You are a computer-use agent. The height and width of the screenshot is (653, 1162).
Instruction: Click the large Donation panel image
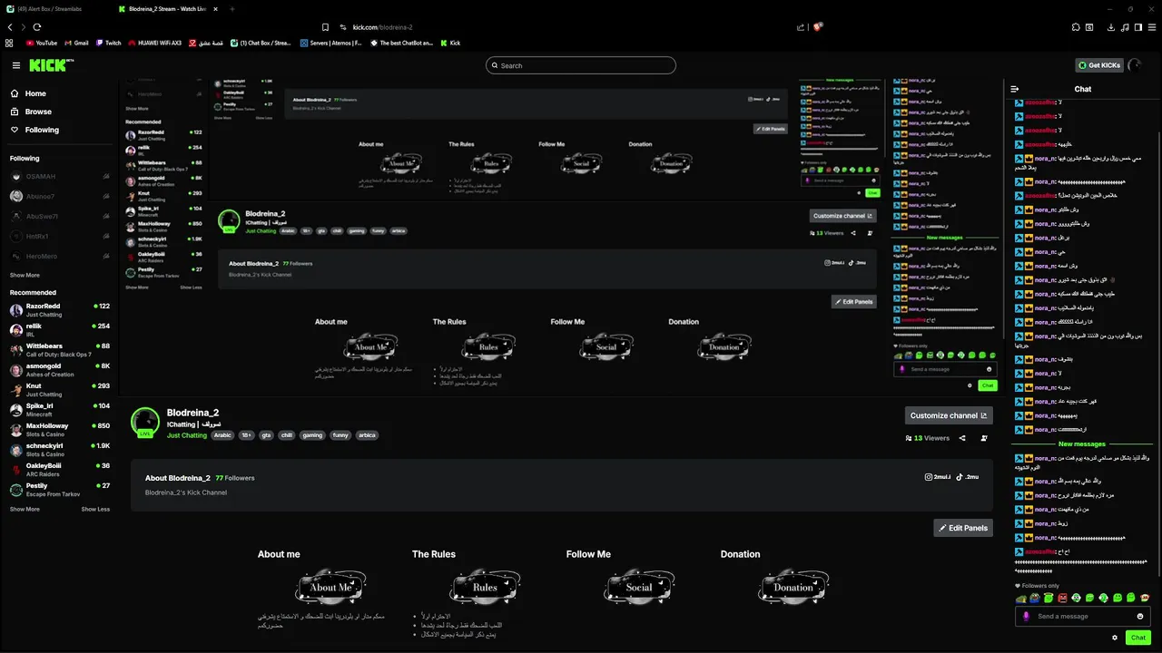pos(793,587)
